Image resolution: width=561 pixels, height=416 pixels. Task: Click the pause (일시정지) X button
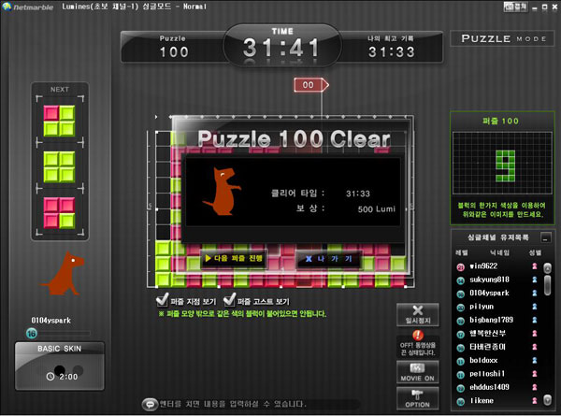coord(417,316)
